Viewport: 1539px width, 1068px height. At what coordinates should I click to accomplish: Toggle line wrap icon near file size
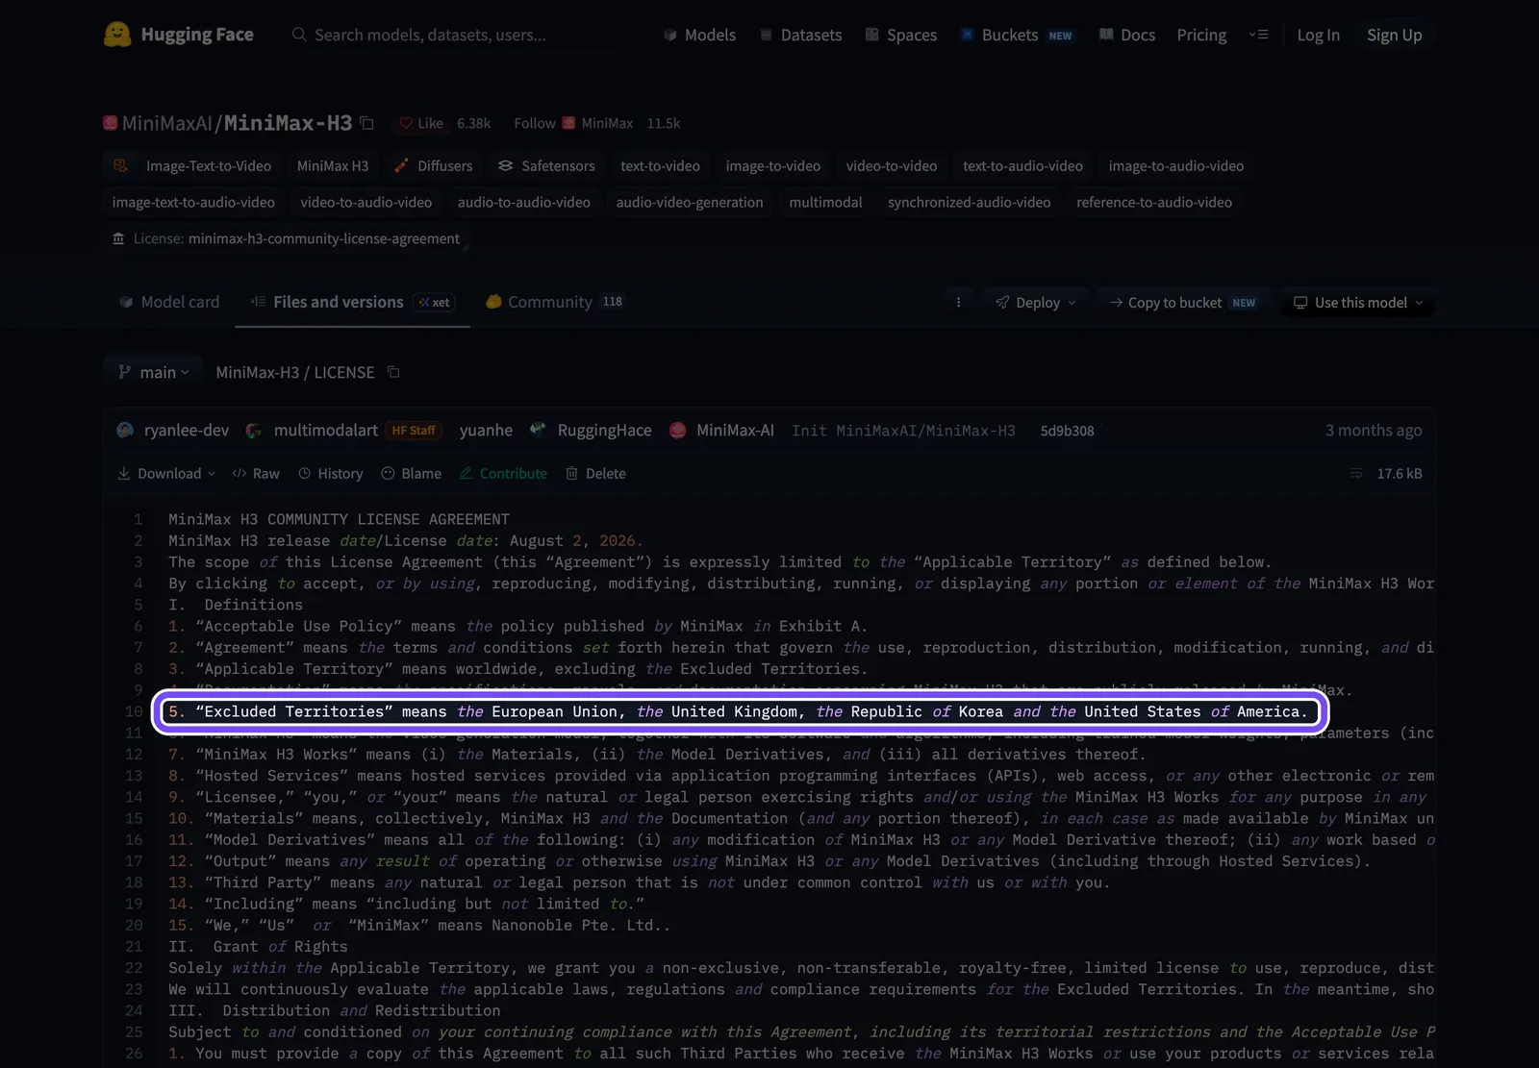coord(1356,473)
